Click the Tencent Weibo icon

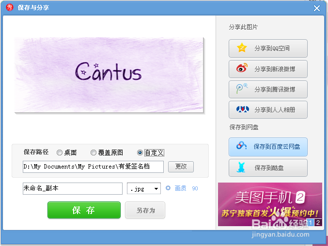[242, 89]
